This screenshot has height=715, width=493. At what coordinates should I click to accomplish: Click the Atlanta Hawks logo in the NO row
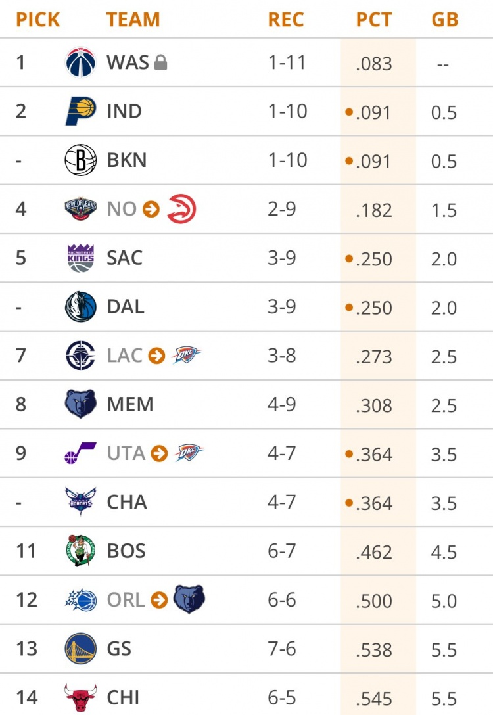pos(181,209)
